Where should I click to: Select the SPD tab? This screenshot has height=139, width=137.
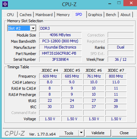point(79,14)
